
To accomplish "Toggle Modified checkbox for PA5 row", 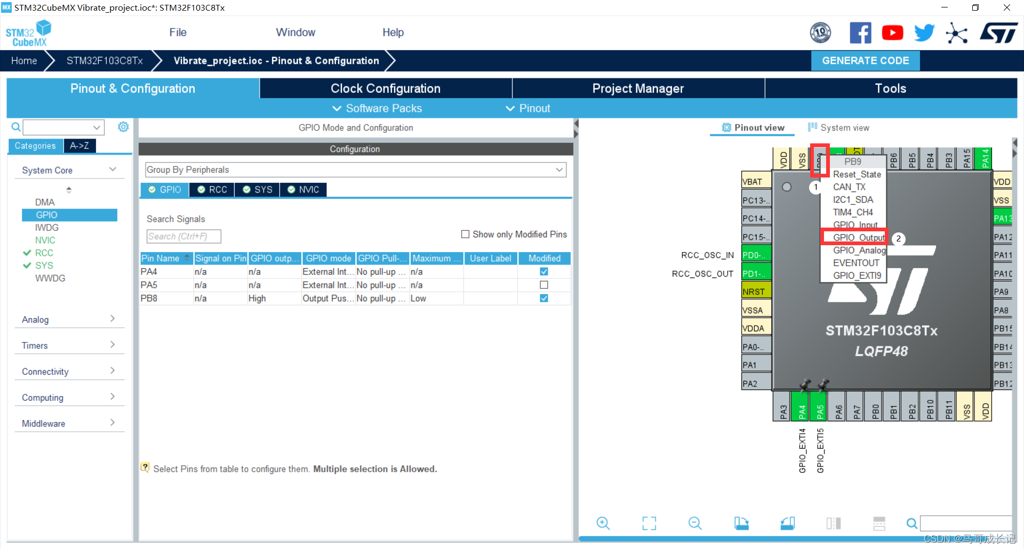I will tap(544, 285).
